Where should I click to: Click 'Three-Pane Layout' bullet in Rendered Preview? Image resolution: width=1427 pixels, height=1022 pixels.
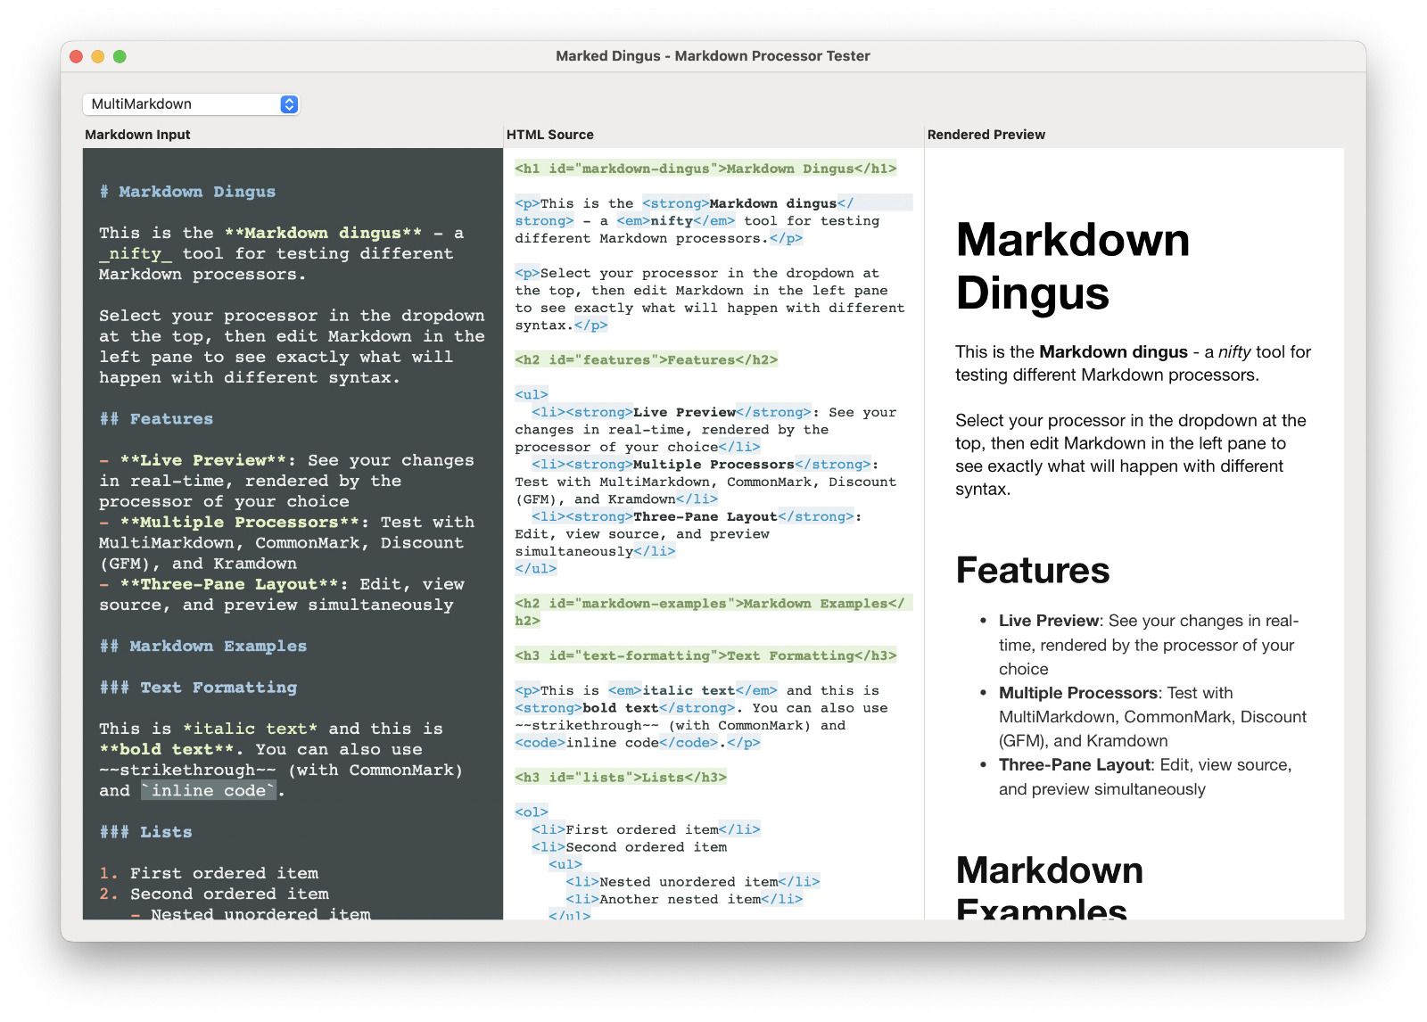coord(1074,765)
